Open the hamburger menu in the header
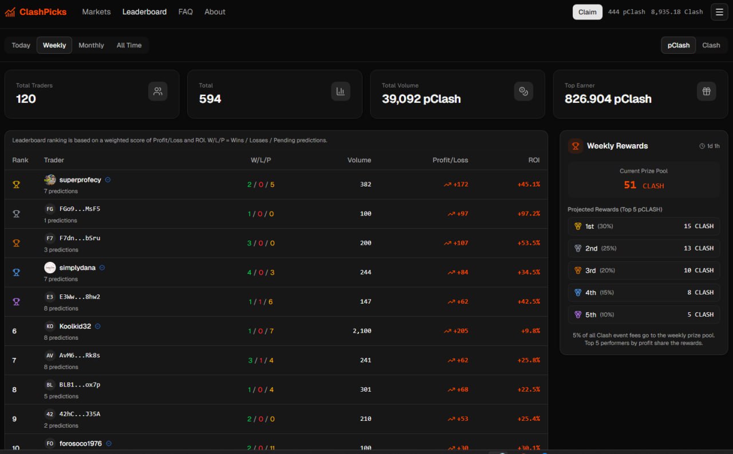This screenshot has height=454, width=733. coord(719,12)
